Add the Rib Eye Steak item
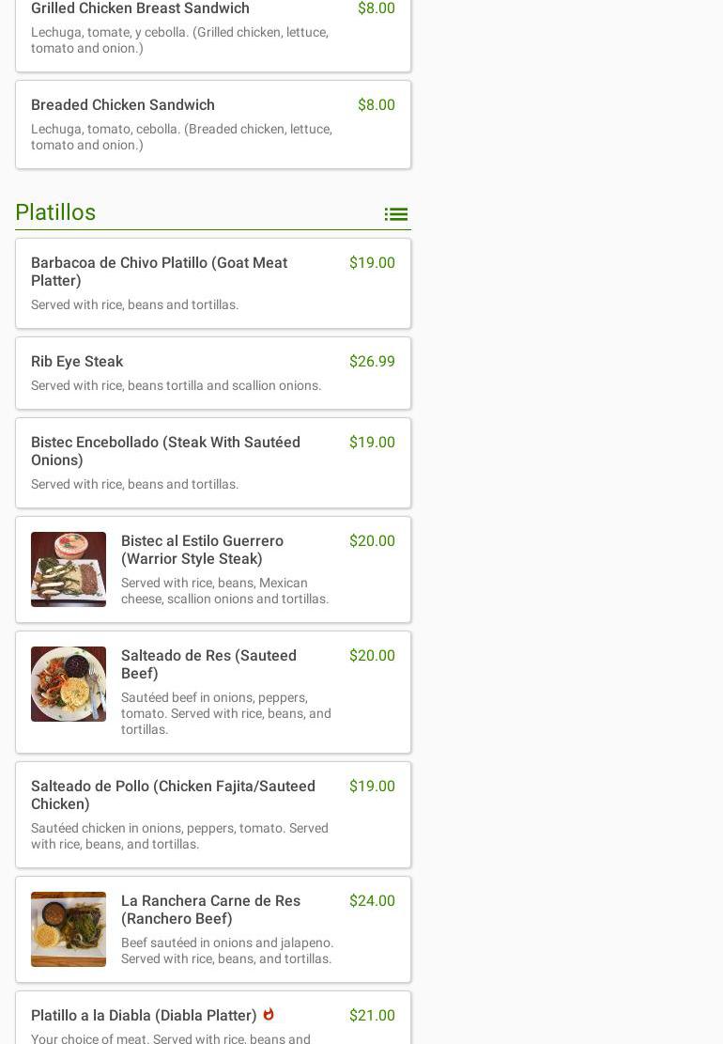The width and height of the screenshot is (723, 1044). click(x=77, y=362)
